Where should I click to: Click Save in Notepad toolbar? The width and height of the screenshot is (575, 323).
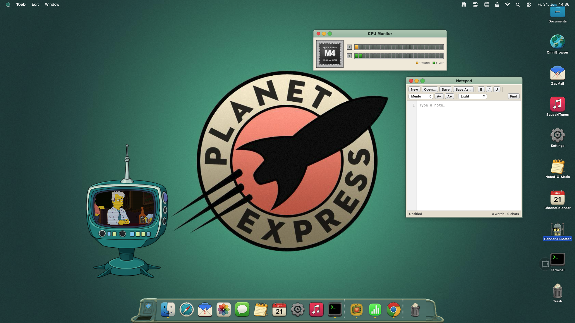point(445,89)
